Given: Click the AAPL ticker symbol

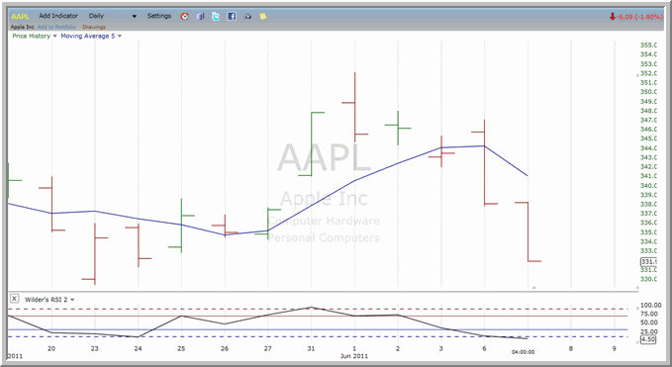Looking at the screenshot, I should pyautogui.click(x=21, y=16).
